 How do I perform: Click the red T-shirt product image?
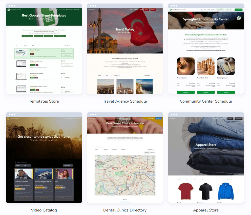pos(186,191)
